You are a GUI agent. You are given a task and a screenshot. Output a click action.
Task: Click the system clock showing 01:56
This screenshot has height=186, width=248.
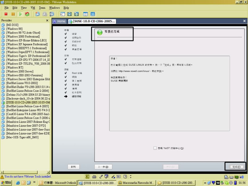pos(242,183)
